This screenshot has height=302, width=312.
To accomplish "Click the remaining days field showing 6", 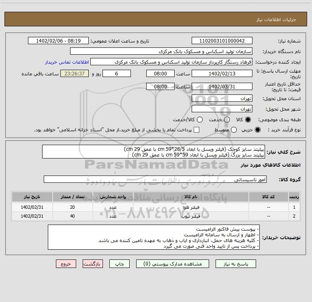I will coord(117,73).
